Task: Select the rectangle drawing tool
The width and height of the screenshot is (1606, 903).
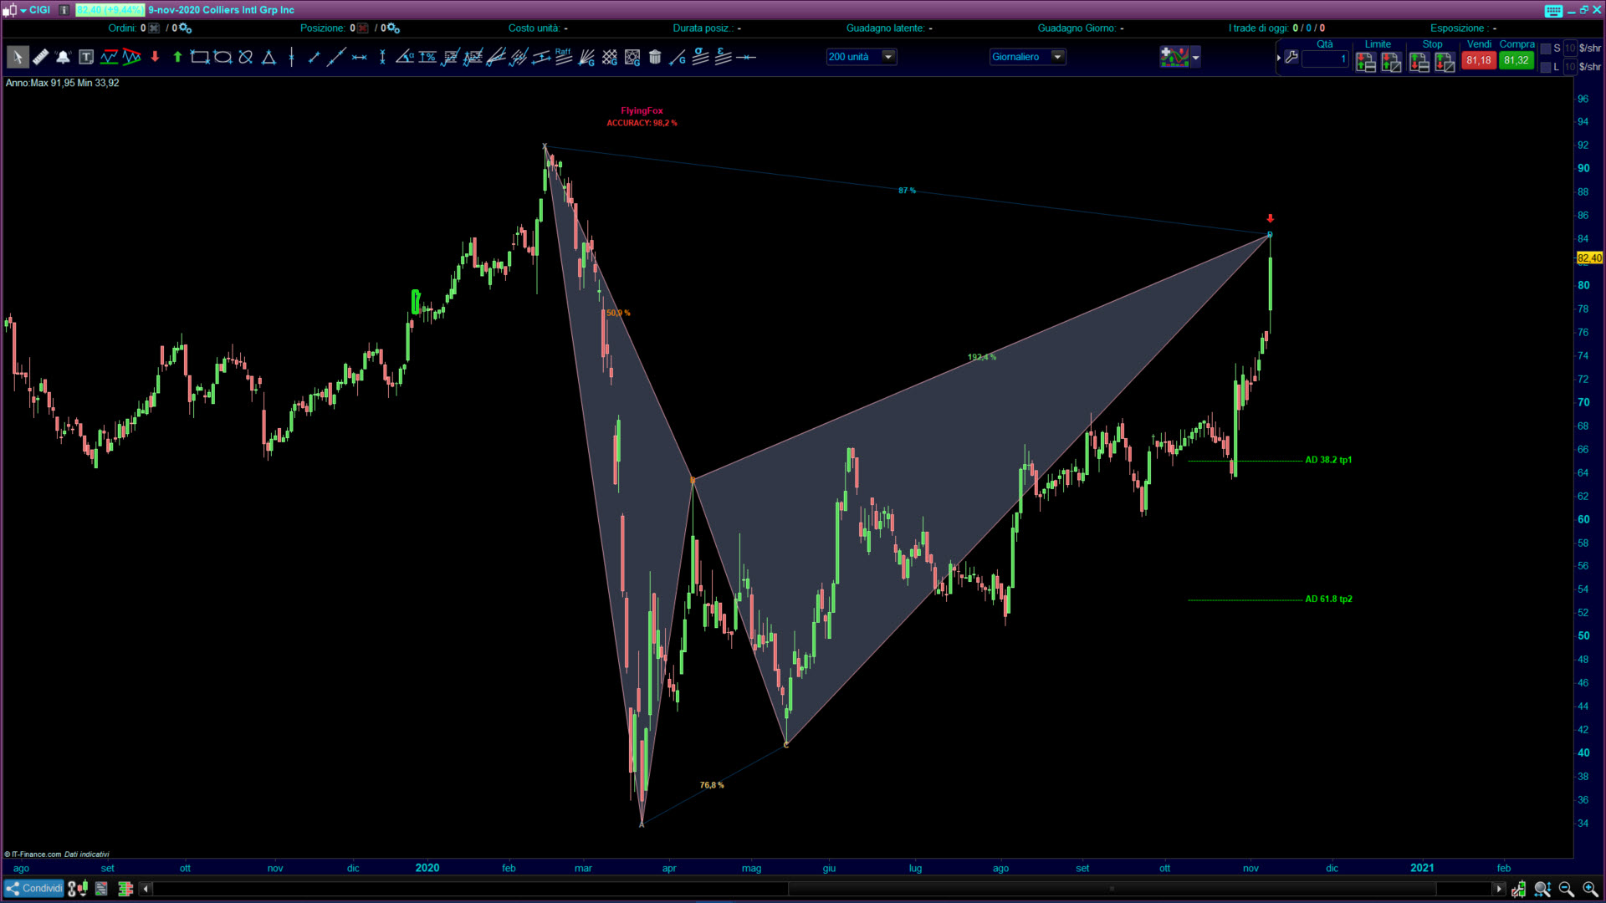Action: (199, 58)
